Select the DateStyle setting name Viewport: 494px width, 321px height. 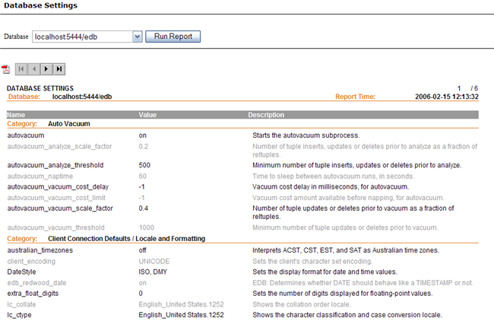tap(21, 272)
